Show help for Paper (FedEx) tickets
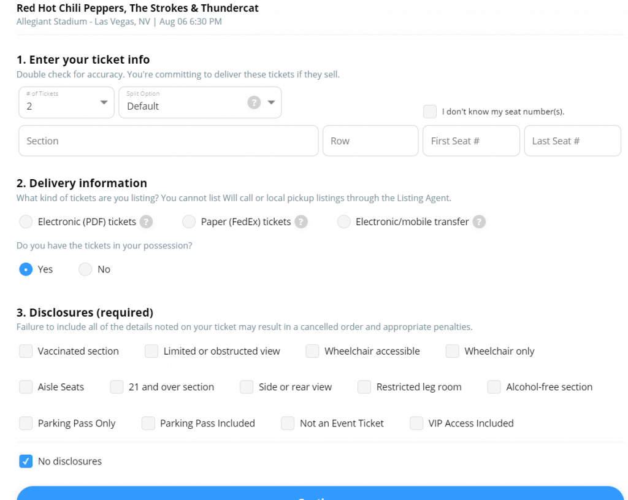 pos(301,221)
